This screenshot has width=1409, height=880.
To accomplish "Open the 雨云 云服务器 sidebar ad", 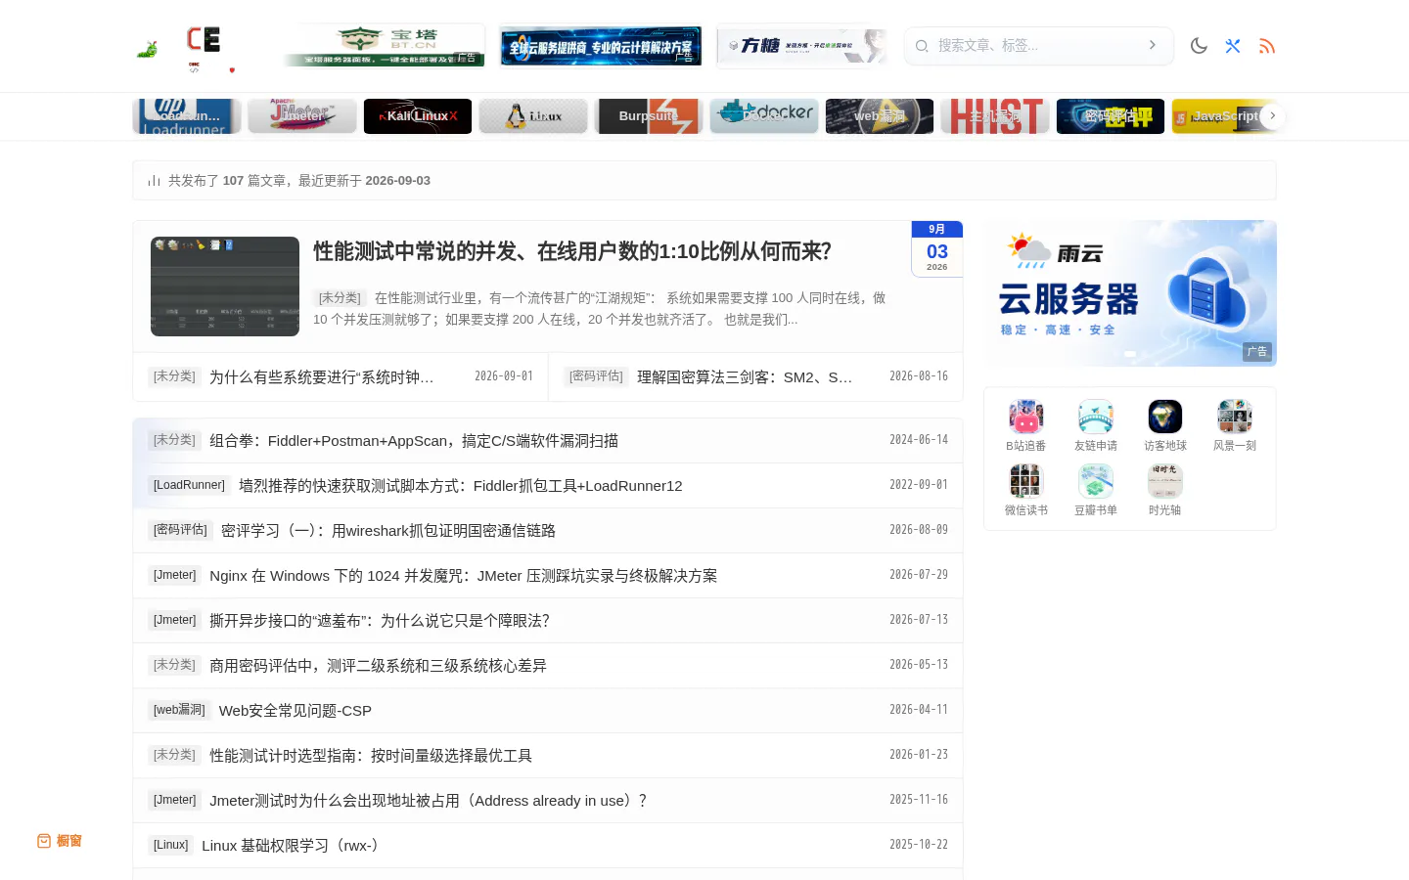I will tap(1130, 293).
